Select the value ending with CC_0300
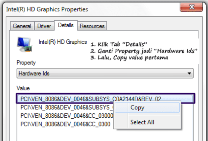Screen dimensions: 208x141 (65, 124)
